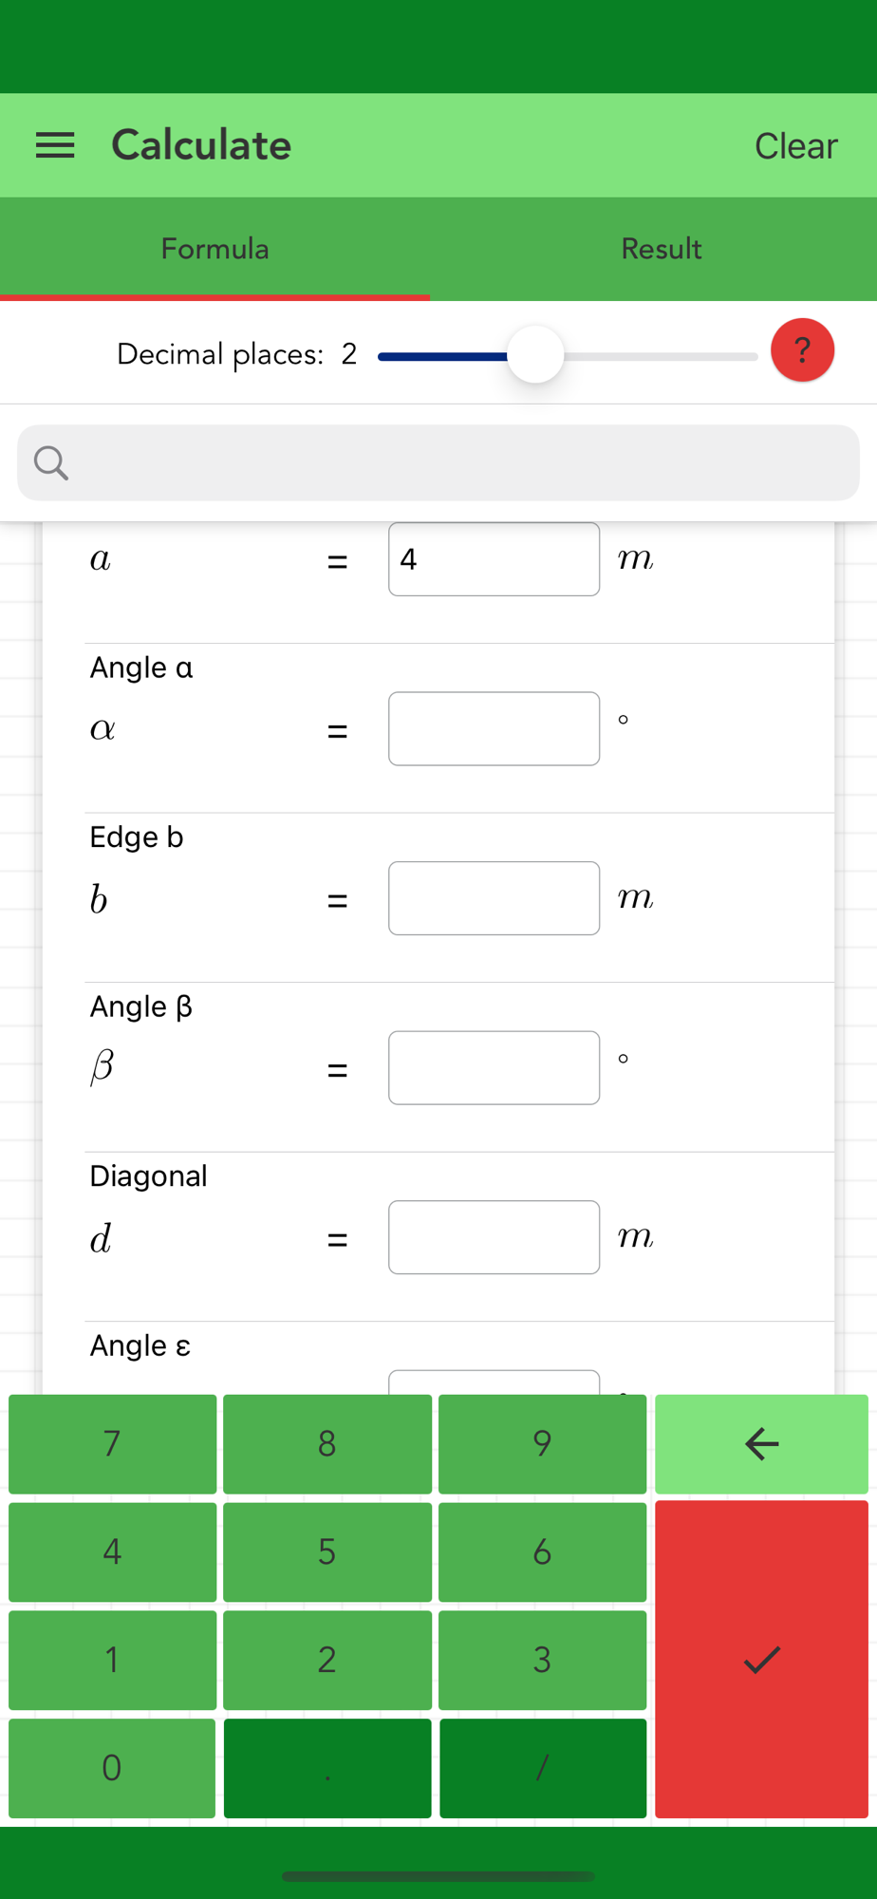Select the Diagonal d input field
This screenshot has height=1899, width=877.
(x=494, y=1237)
